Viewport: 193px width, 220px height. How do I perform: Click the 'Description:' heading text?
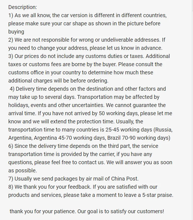23,7
